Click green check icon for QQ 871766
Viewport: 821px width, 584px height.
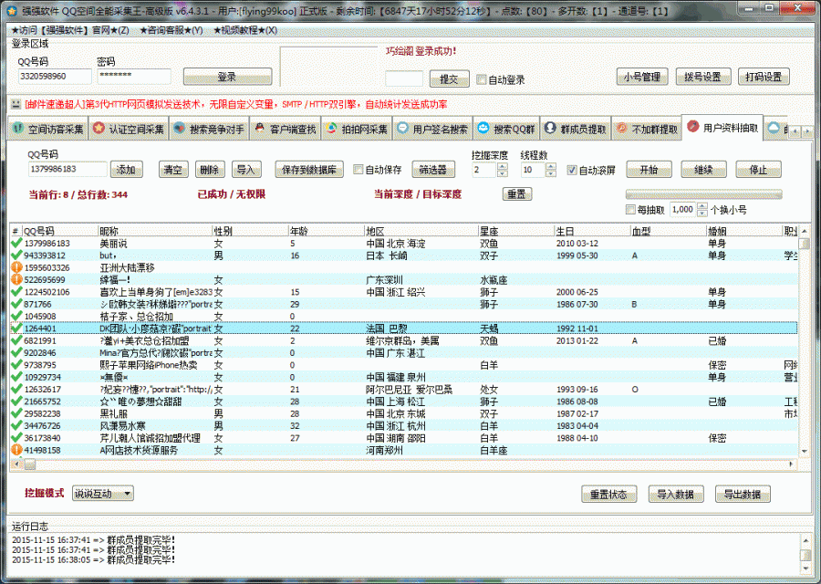16,304
